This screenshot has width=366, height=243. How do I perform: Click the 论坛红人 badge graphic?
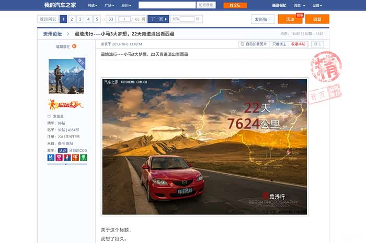click(65, 104)
